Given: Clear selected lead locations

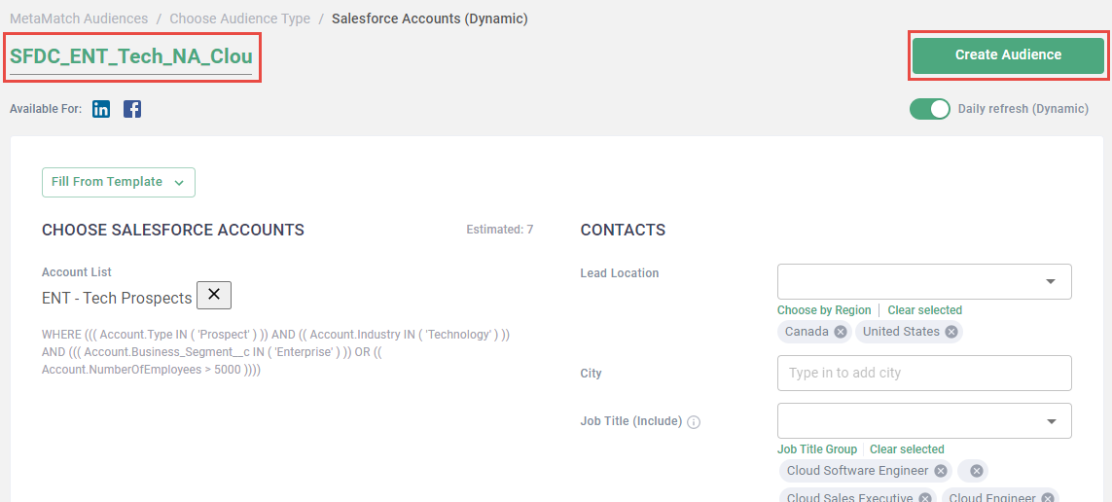Looking at the screenshot, I should coord(924,310).
